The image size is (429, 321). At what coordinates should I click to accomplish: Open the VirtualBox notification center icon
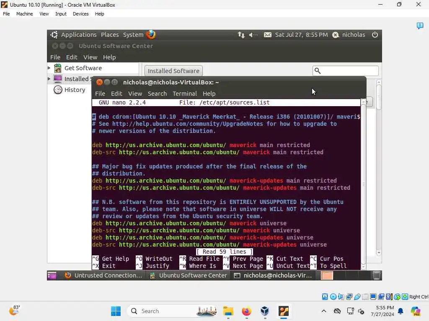tap(420, 25)
